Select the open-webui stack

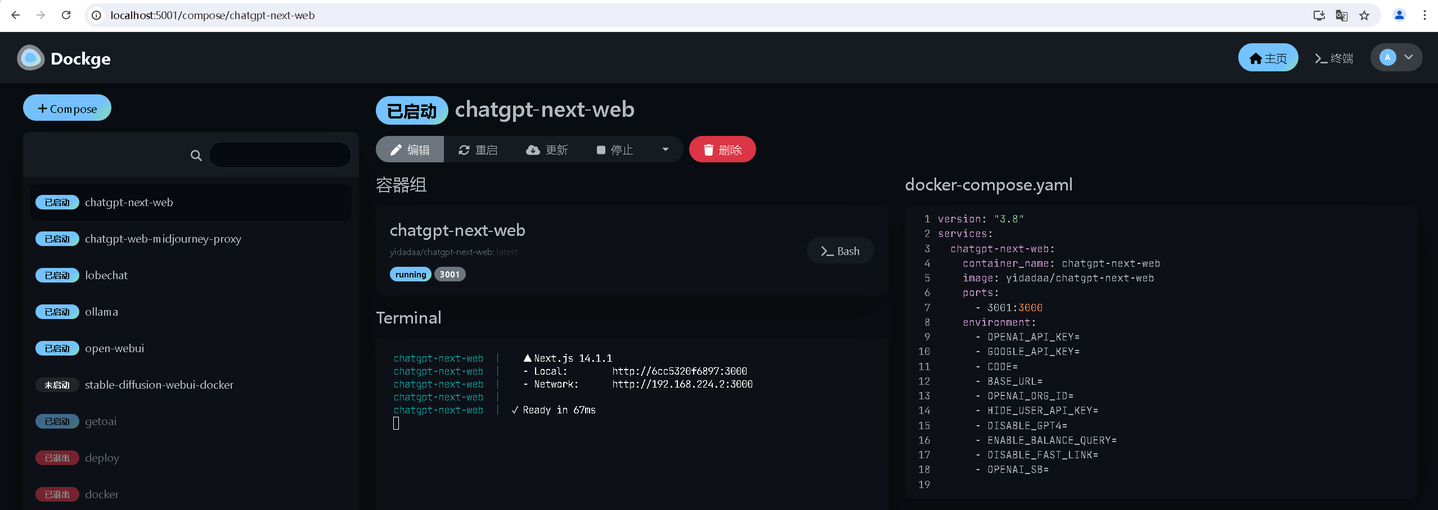click(x=191, y=348)
